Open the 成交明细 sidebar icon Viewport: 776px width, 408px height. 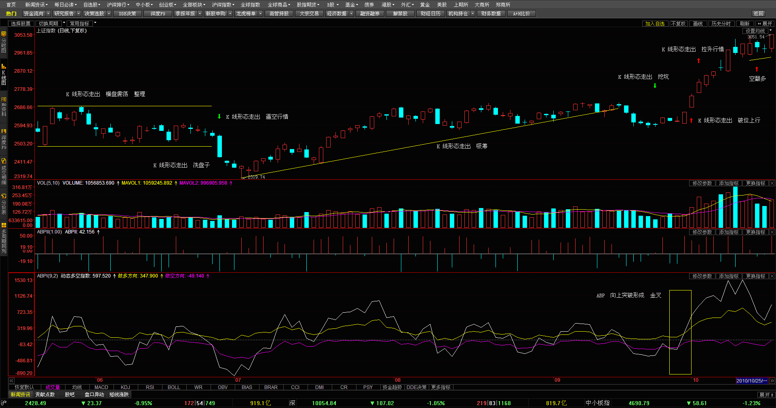(x=4, y=172)
